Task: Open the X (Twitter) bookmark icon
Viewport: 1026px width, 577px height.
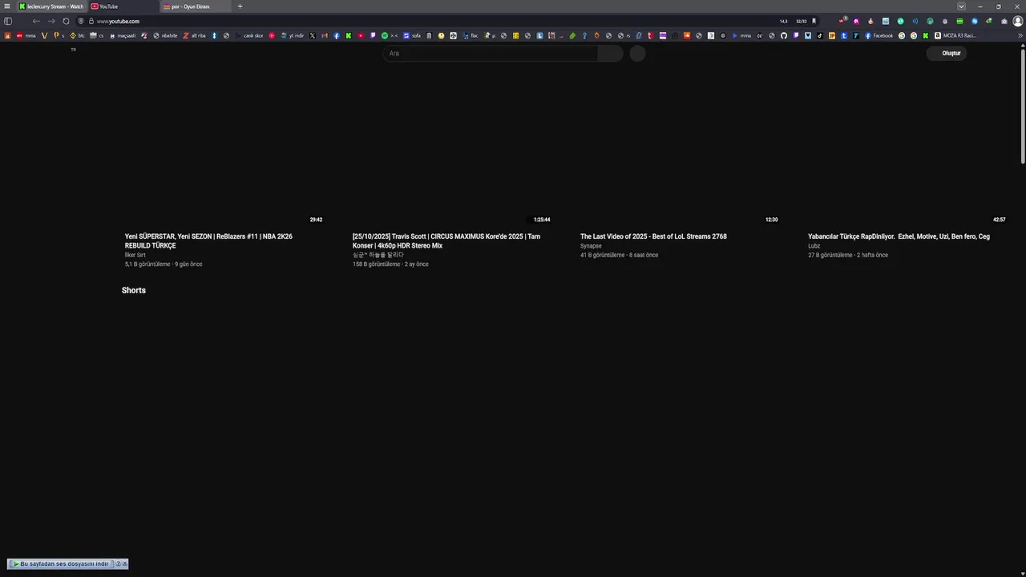Action: (313, 35)
